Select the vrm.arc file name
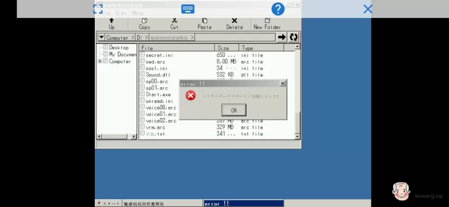Viewport: 449px width, 207px height. [x=155, y=128]
